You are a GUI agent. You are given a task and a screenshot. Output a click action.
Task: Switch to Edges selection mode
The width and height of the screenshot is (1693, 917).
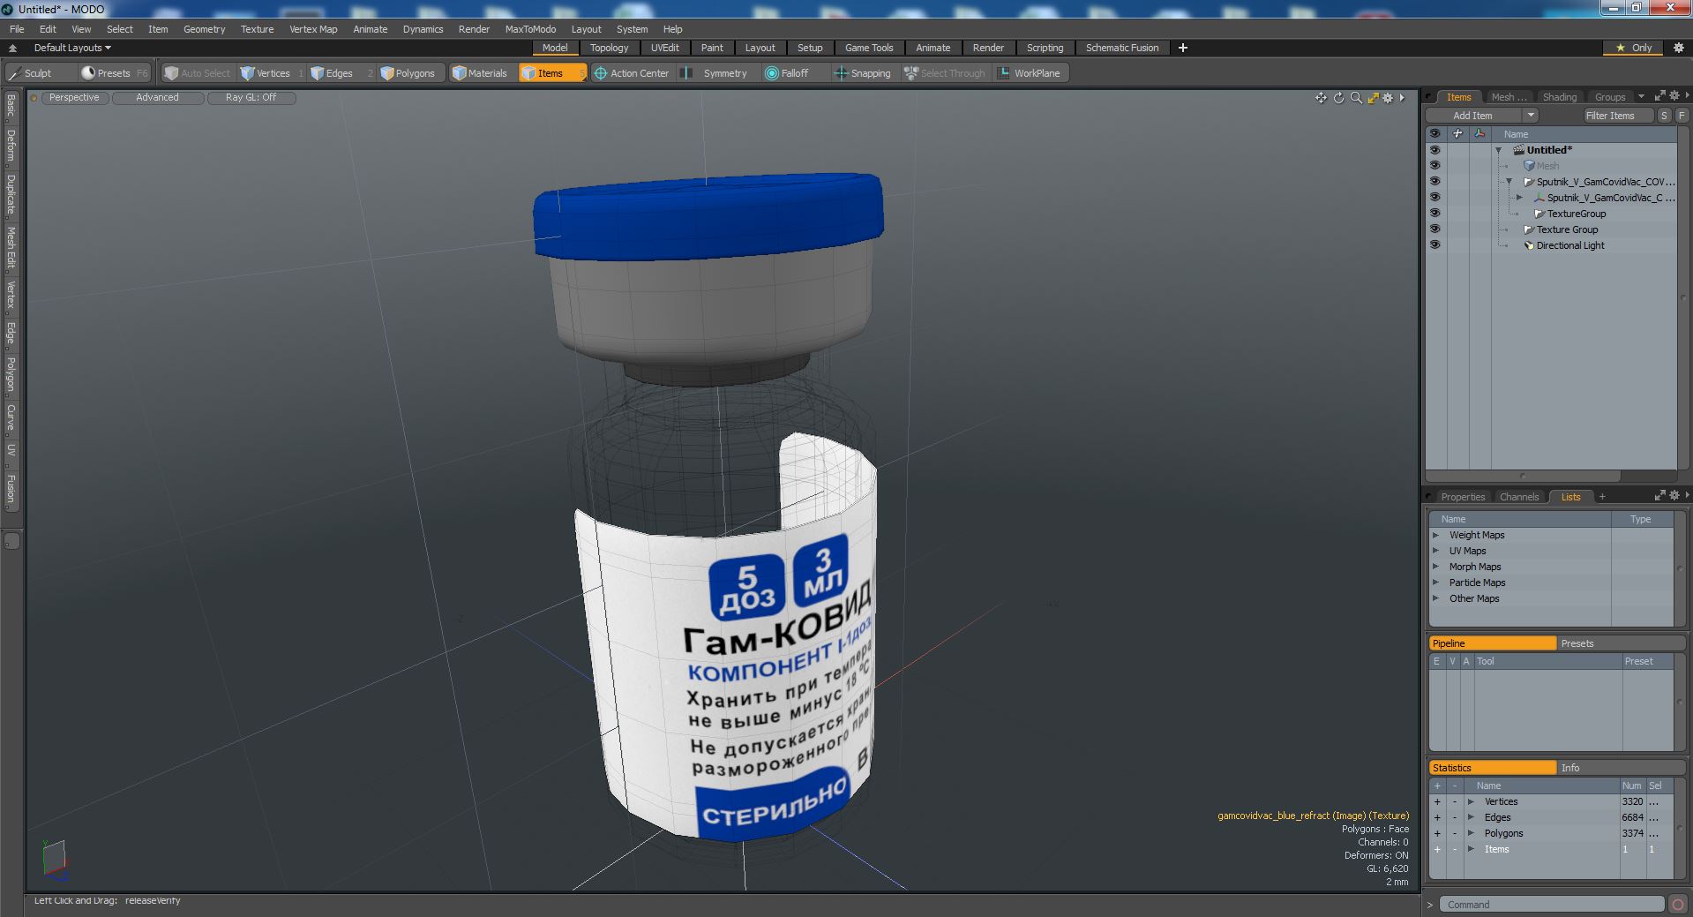339,73
